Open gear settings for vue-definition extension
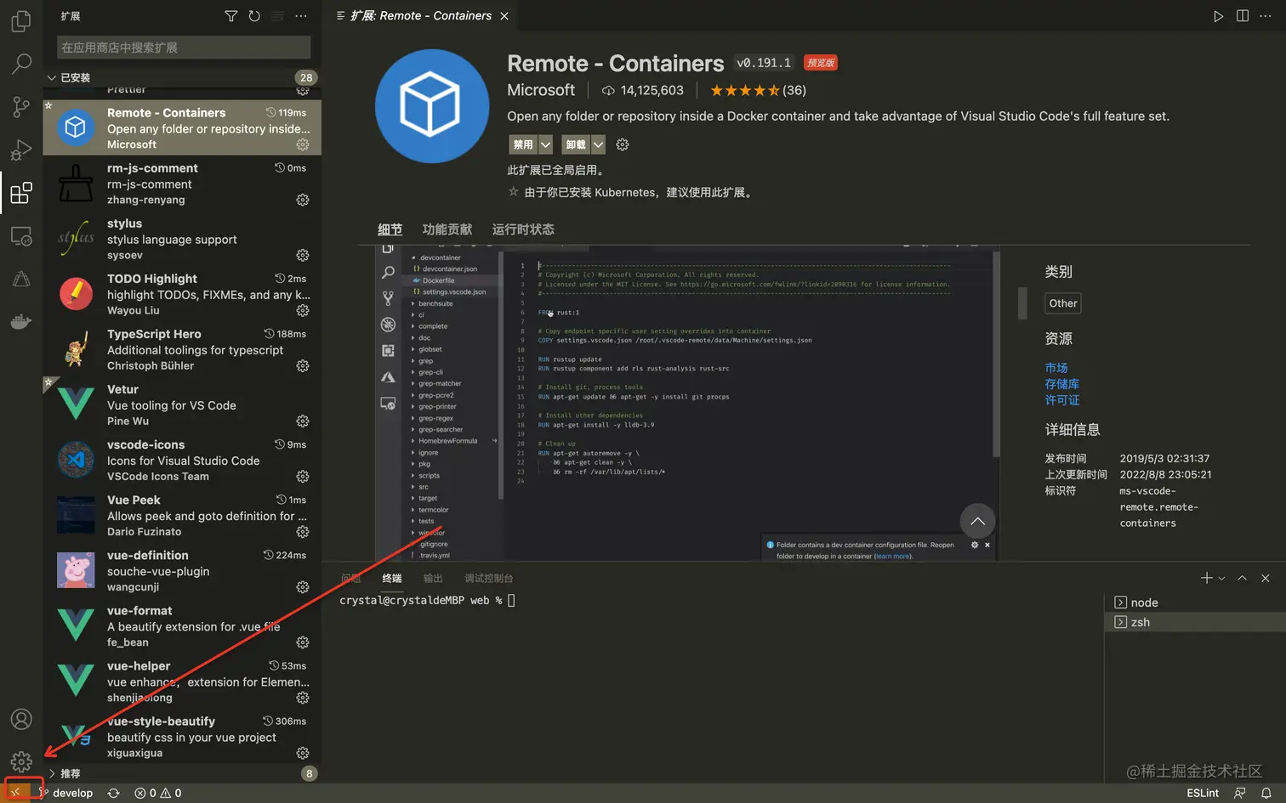 click(x=302, y=586)
